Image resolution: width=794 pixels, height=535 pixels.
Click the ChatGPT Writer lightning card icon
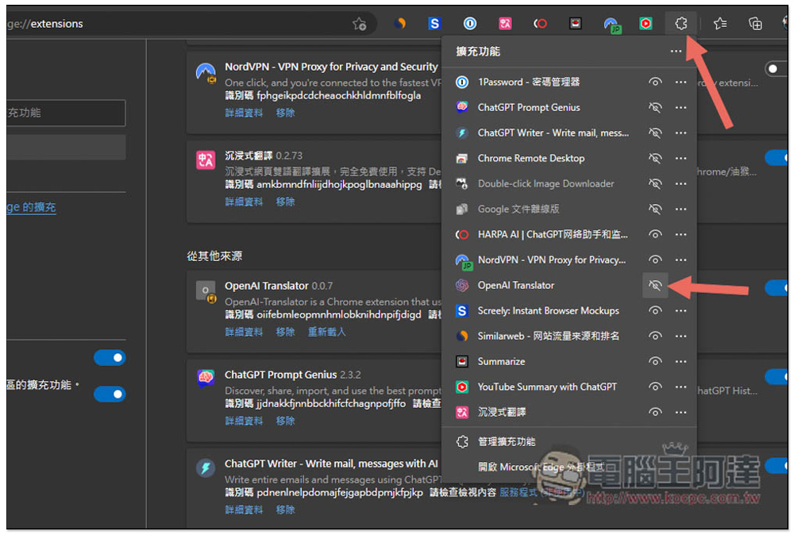(x=206, y=468)
